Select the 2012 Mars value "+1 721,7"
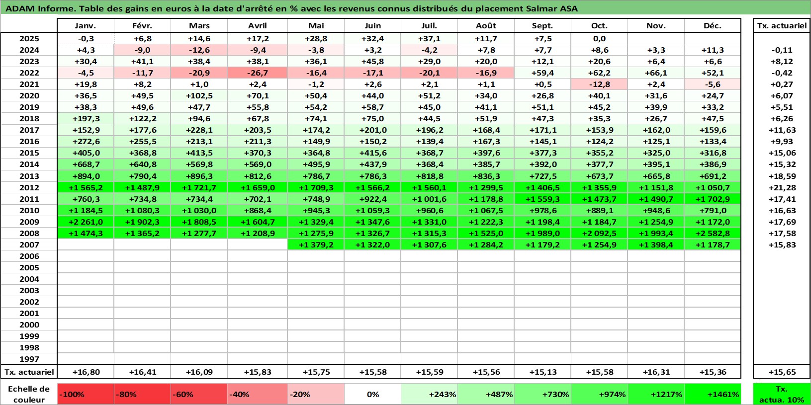The image size is (811, 405). (x=199, y=188)
